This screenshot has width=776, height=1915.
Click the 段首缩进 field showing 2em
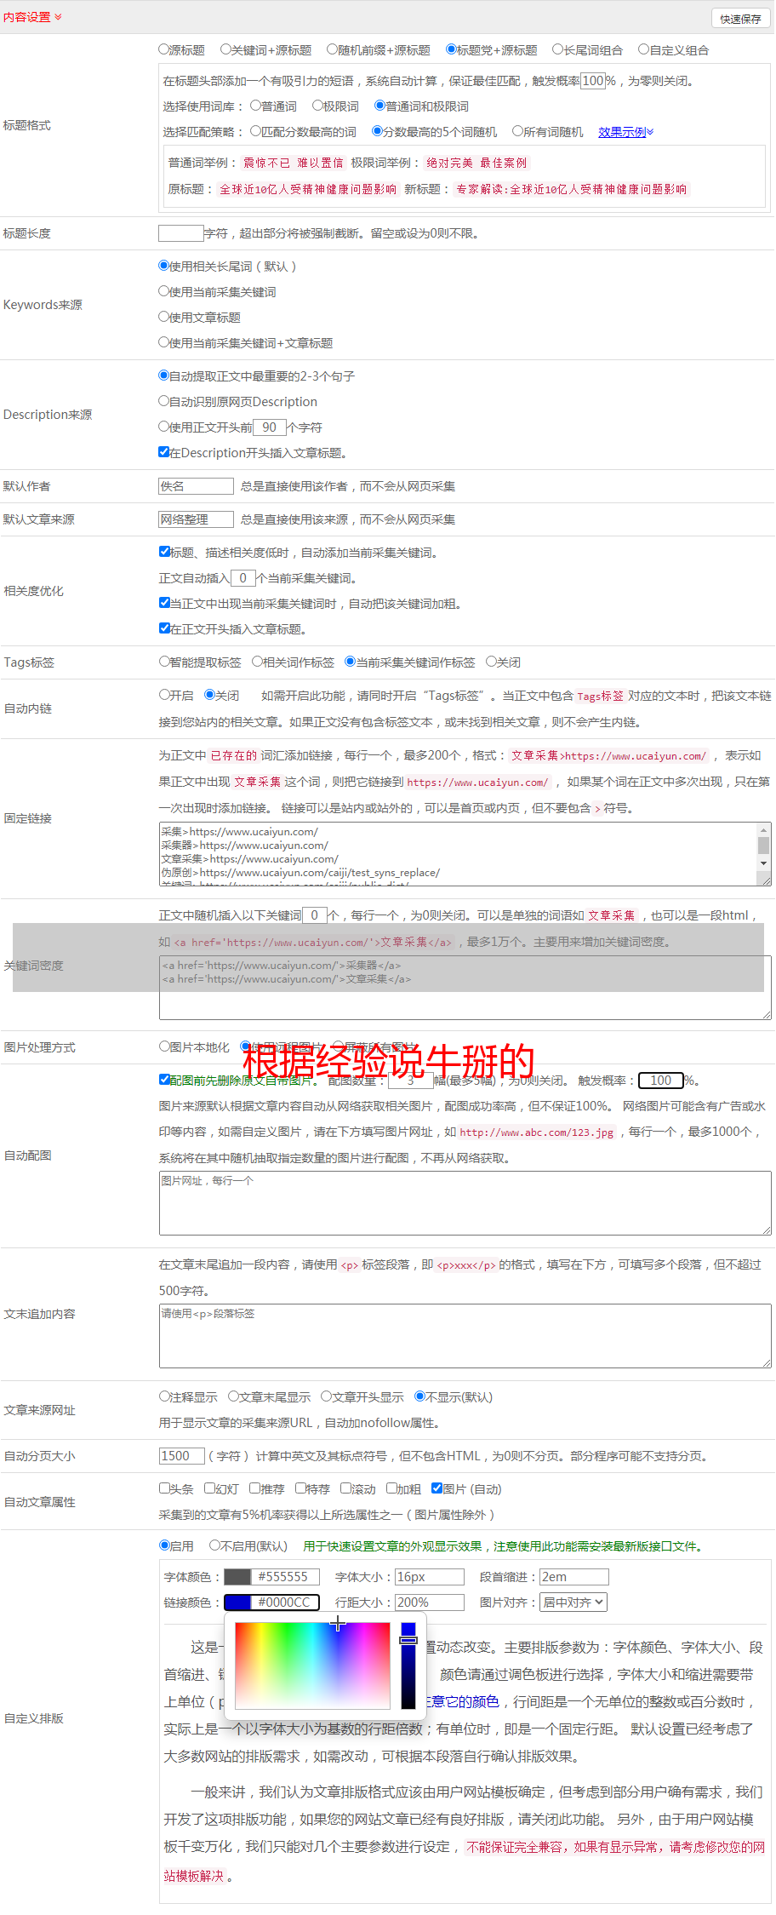(574, 1577)
